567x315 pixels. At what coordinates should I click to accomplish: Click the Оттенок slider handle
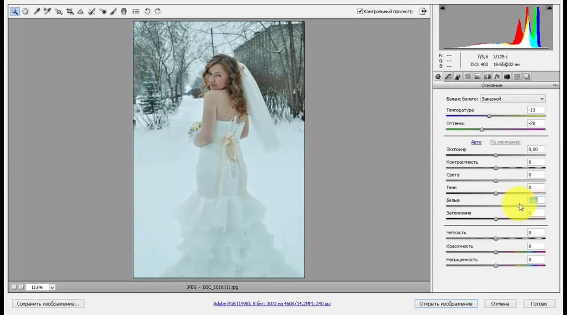pos(482,129)
